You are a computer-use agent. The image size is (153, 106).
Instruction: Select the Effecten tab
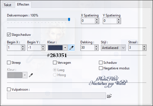click(x=23, y=4)
